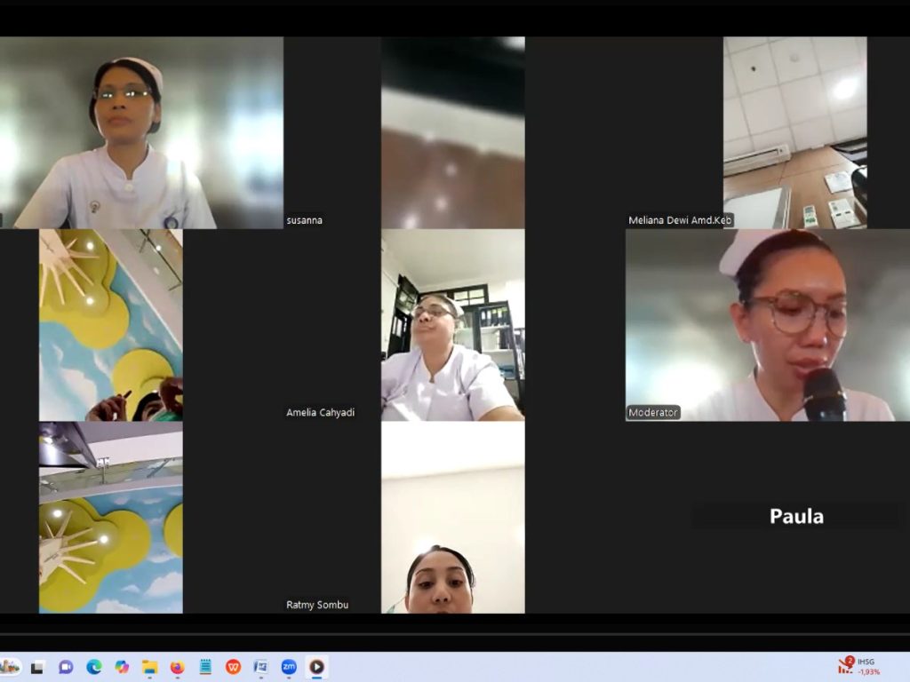Open the Notepad icon in the taskbar
Viewport: 910px width, 682px height.
tap(205, 667)
